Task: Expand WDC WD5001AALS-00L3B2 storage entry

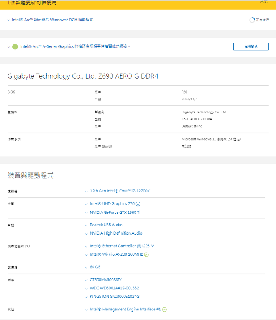Action: (86, 289)
